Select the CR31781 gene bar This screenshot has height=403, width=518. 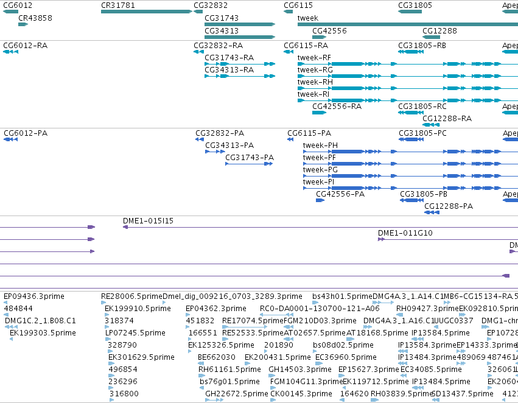tap(146, 12)
